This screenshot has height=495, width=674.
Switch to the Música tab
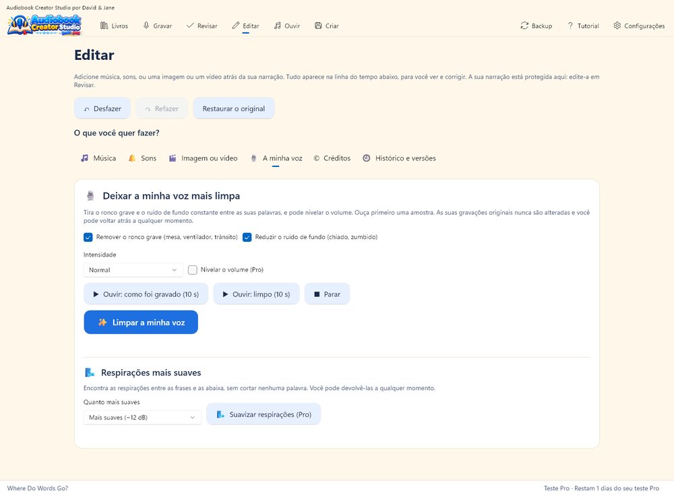(98, 158)
